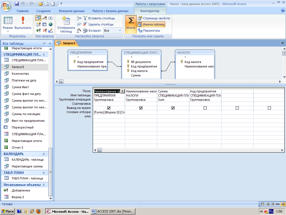Run the query with Выполнить
The image size is (286, 215).
click(x=23, y=23)
